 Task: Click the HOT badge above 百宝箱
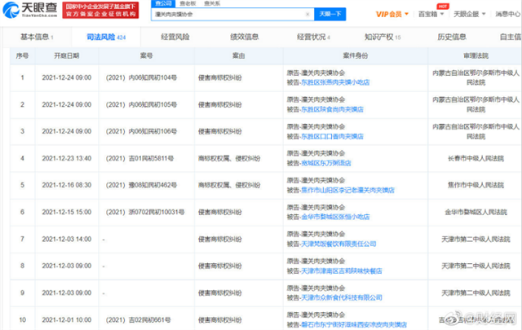click(442, 6)
